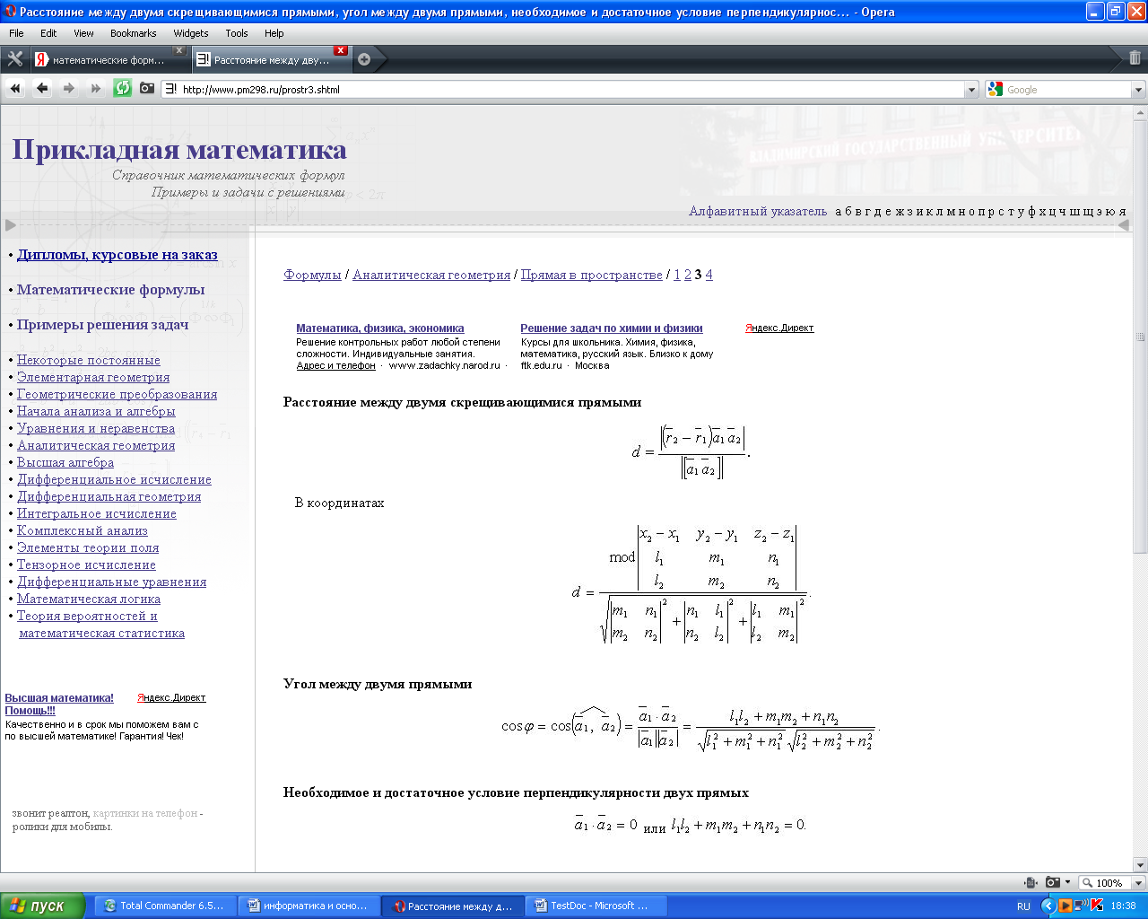The width and height of the screenshot is (1148, 919).
Task: Click the camera icon beside address bar
Action: [x=147, y=88]
